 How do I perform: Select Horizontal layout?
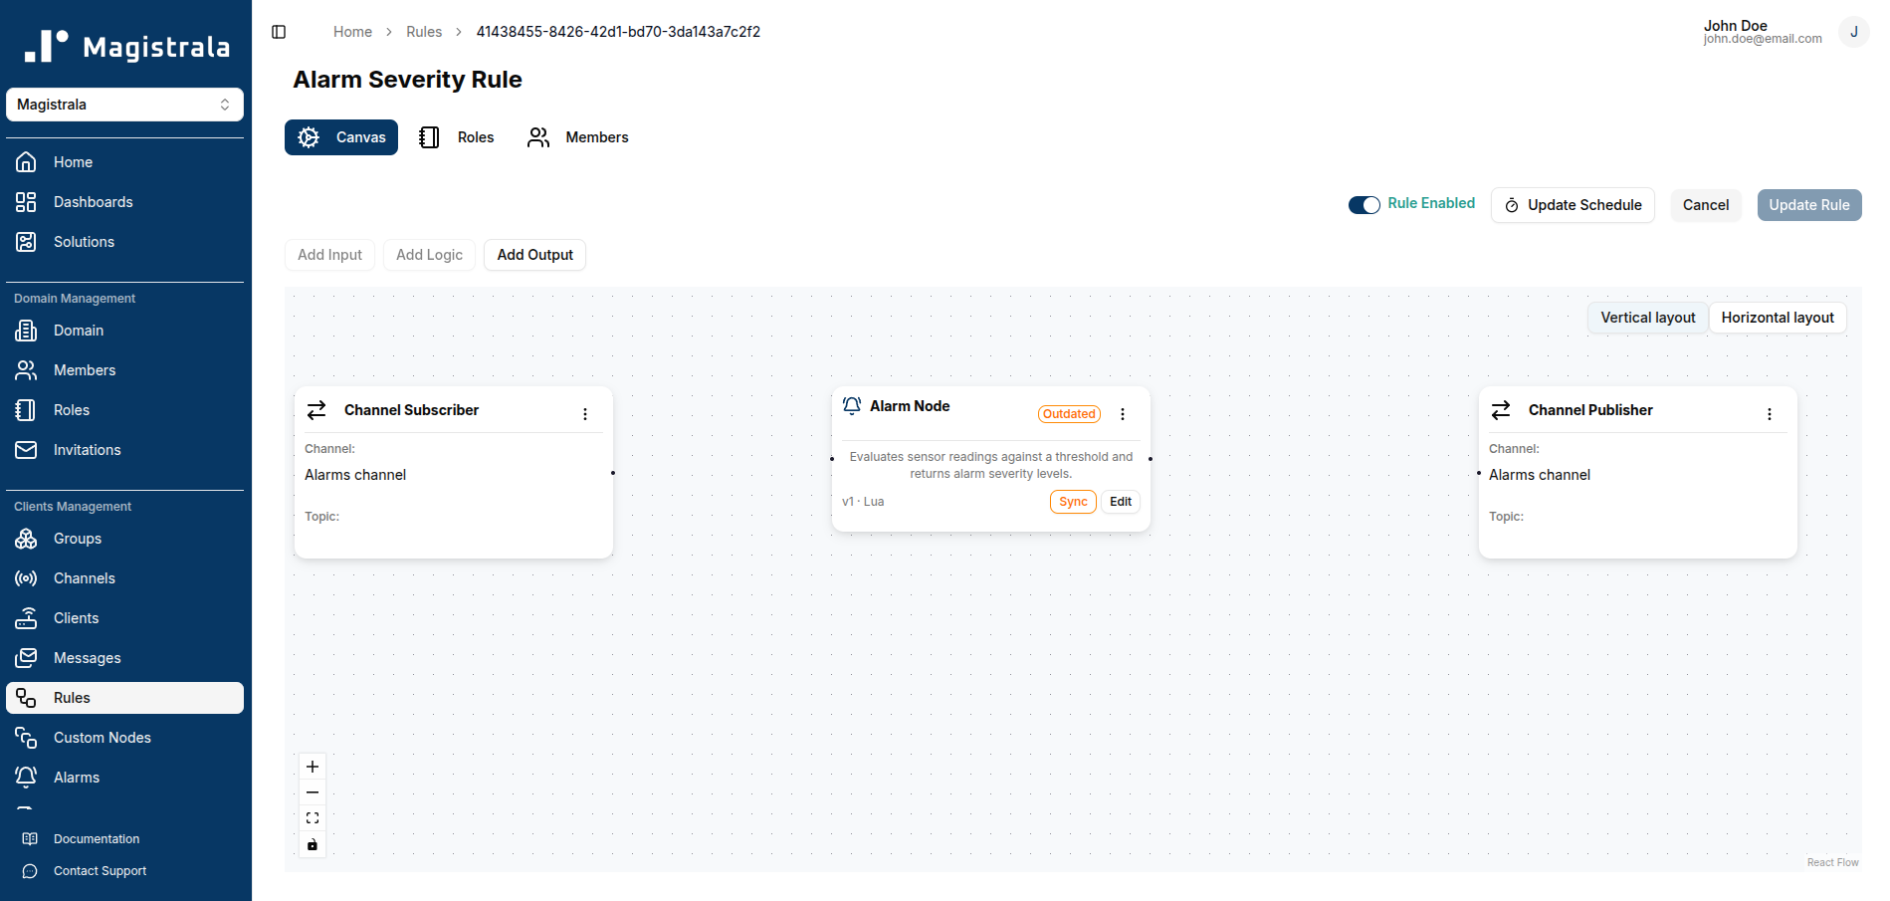pos(1778,318)
